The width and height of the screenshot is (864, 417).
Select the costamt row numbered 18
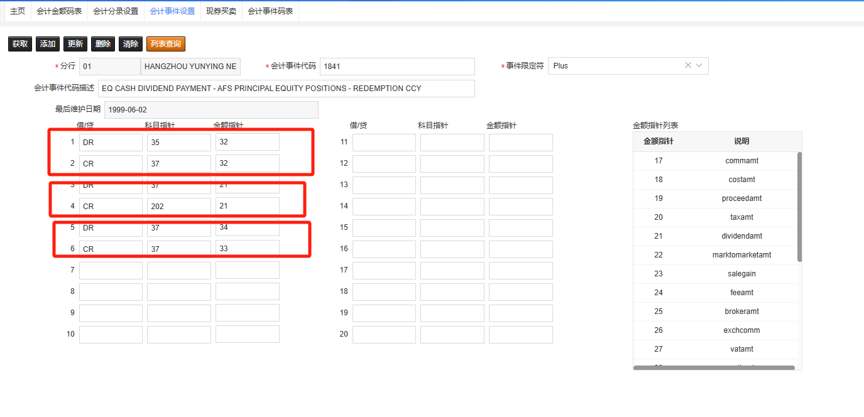[x=715, y=180]
